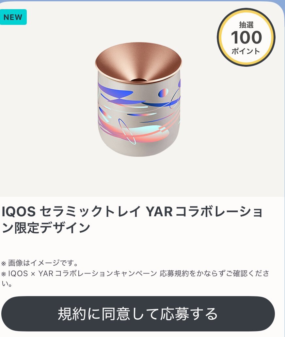Click the number 100 in the badge
This screenshot has height=337, width=285.
point(246,38)
